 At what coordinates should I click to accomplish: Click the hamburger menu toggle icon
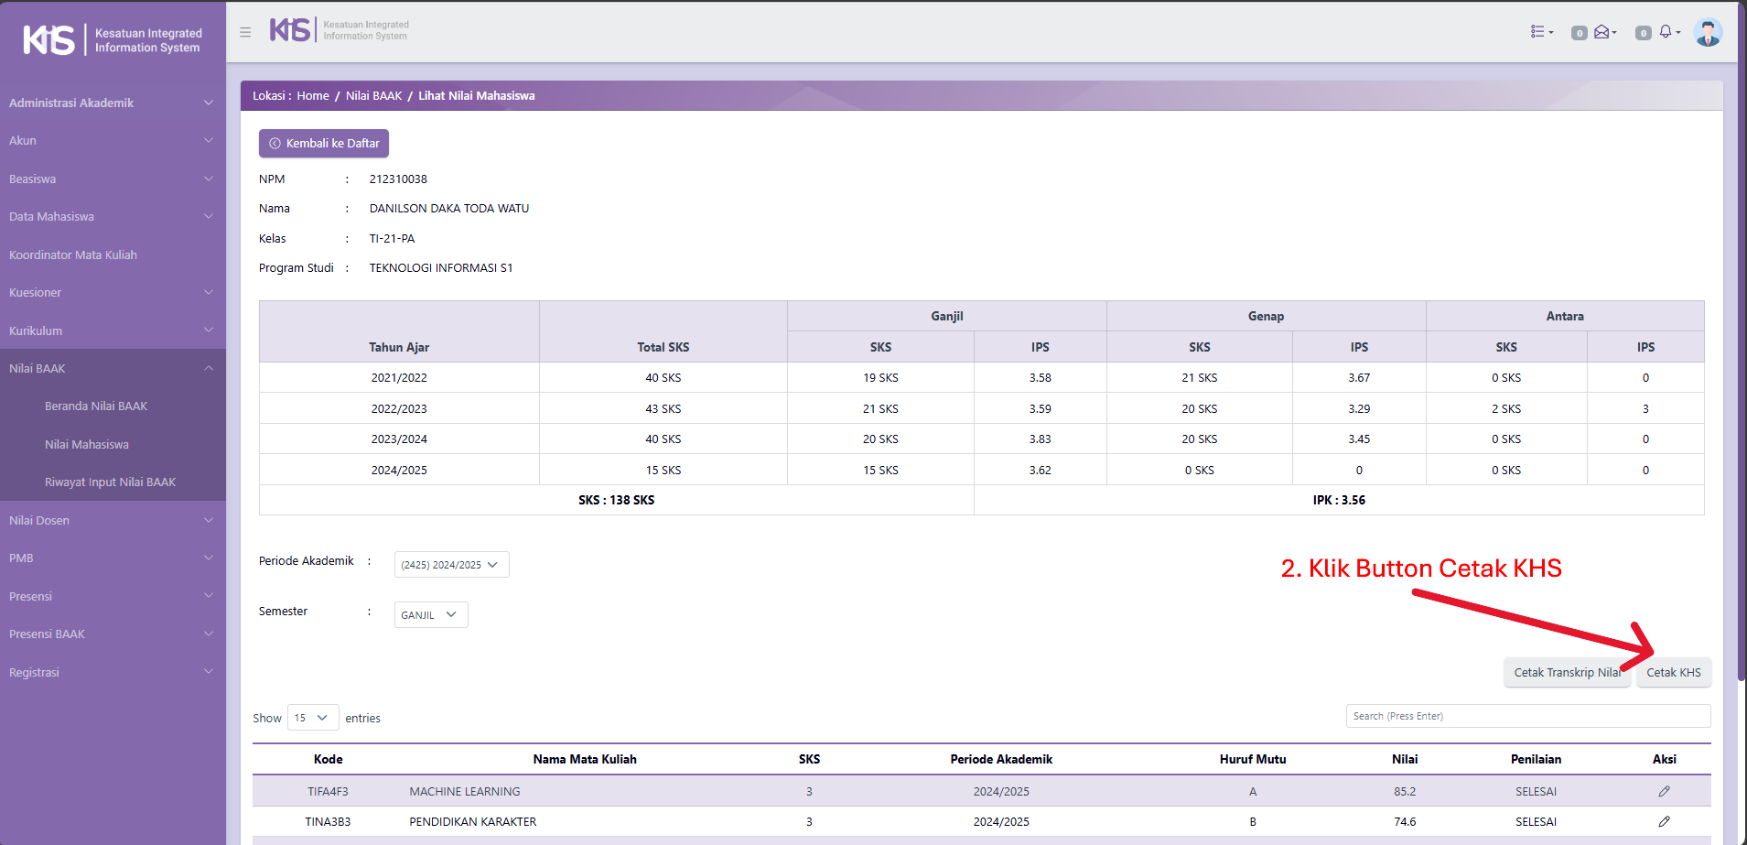pyautogui.click(x=245, y=32)
